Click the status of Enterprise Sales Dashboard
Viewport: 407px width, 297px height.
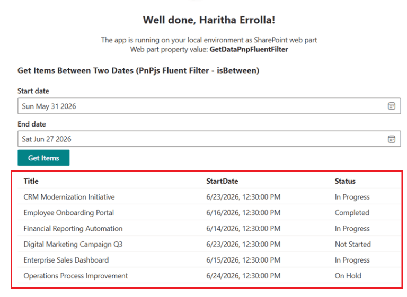352,260
